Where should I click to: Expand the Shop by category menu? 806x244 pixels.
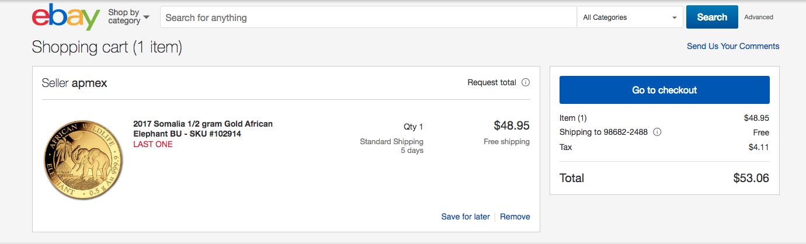tap(128, 17)
